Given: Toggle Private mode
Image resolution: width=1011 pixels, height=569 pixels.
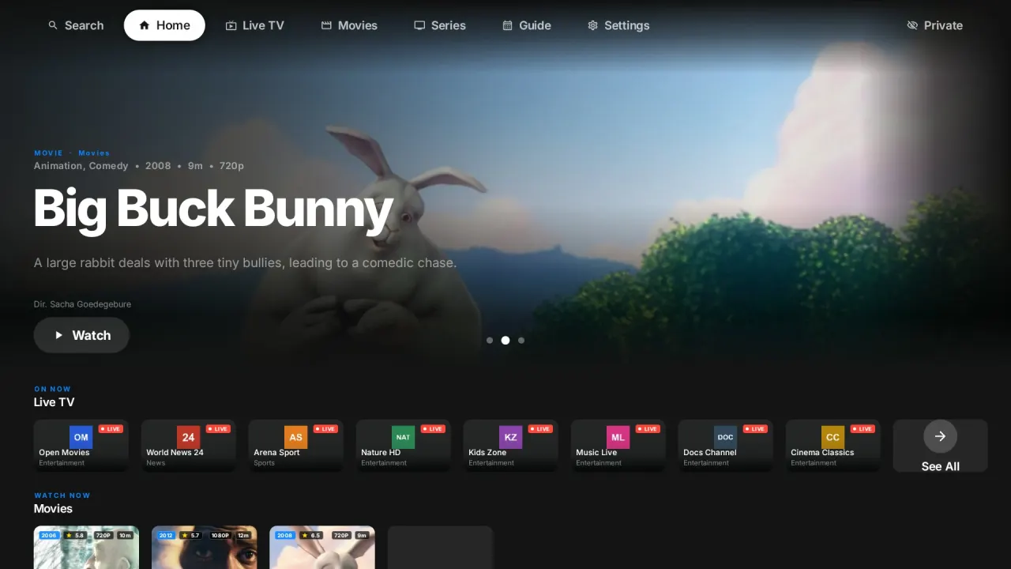Looking at the screenshot, I should point(935,25).
